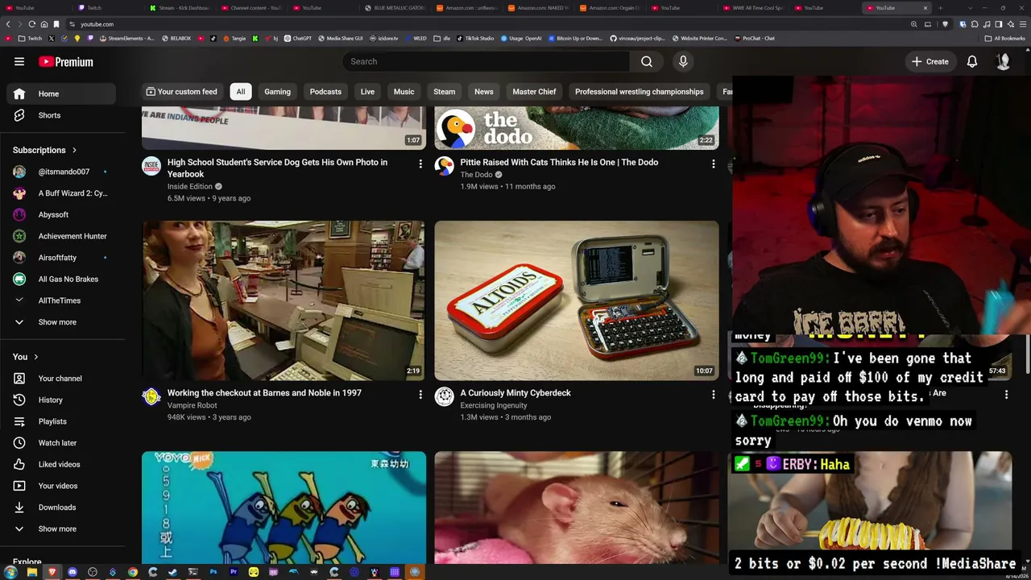Image resolution: width=1031 pixels, height=580 pixels.
Task: Go back using the browser back arrow
Action: pos(9,24)
